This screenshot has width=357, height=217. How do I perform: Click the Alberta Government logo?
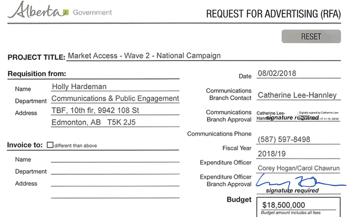[x=60, y=10]
